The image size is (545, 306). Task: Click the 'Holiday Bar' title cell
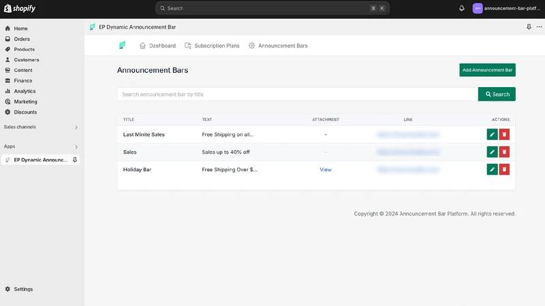(x=138, y=169)
